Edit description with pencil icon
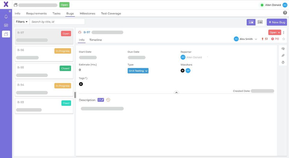The height and width of the screenshot is (158, 289). [101, 100]
